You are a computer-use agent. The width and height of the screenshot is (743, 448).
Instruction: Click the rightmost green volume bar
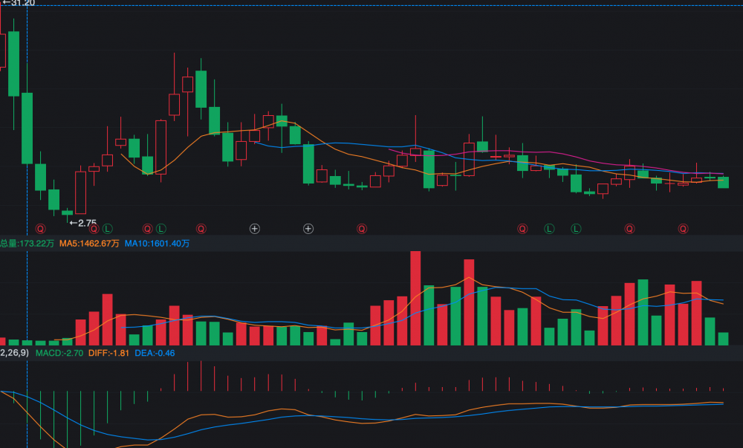point(723,339)
